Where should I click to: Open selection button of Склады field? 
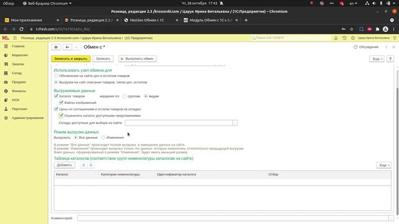click(x=235, y=123)
